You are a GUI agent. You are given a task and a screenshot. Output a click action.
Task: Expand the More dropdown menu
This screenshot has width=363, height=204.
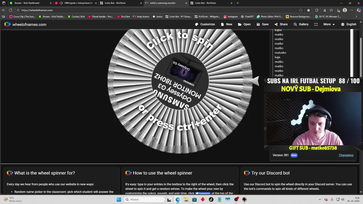pos(329,24)
